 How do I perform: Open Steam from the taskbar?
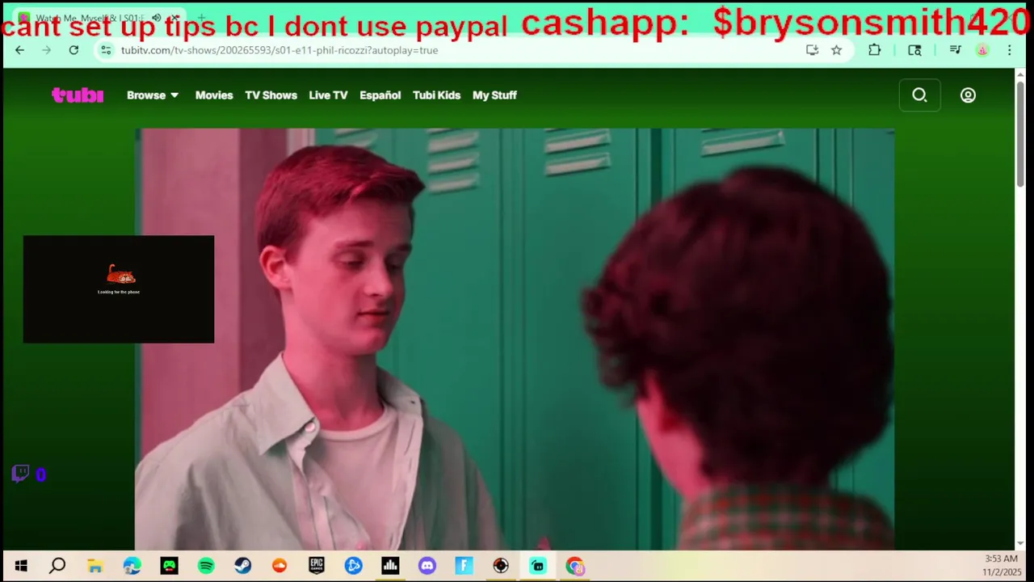(242, 566)
